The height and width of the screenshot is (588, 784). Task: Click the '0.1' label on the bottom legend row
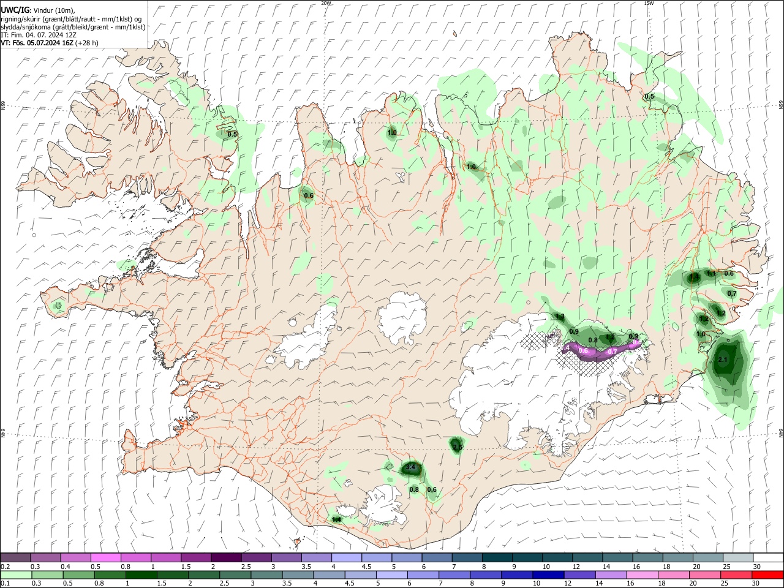pyautogui.click(x=6, y=584)
